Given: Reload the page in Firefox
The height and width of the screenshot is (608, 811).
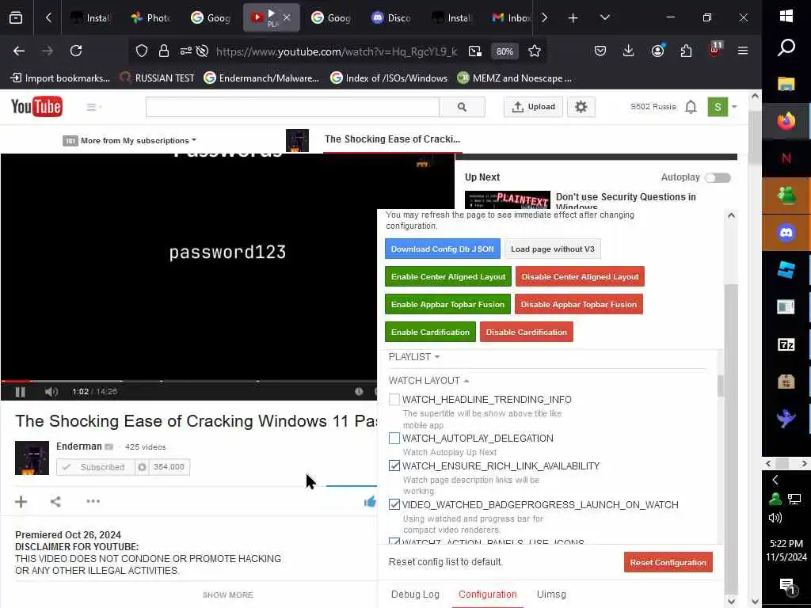Looking at the screenshot, I should click(x=76, y=51).
